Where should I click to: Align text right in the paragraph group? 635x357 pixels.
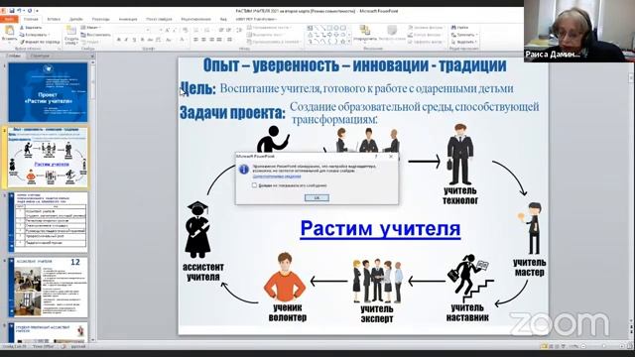tap(211, 40)
